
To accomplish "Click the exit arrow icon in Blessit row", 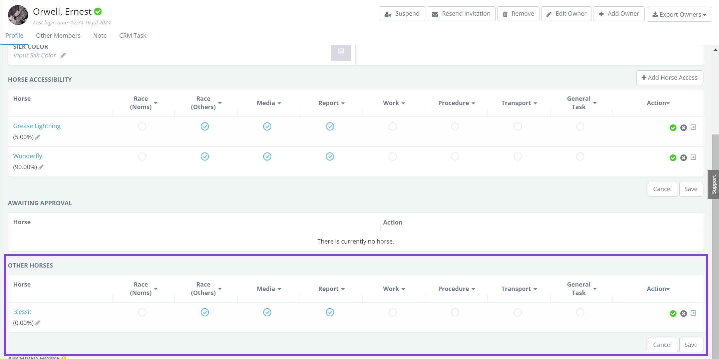I will [693, 313].
